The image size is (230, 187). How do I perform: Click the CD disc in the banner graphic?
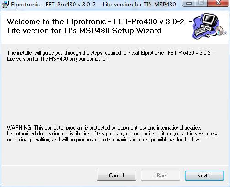click(x=219, y=31)
